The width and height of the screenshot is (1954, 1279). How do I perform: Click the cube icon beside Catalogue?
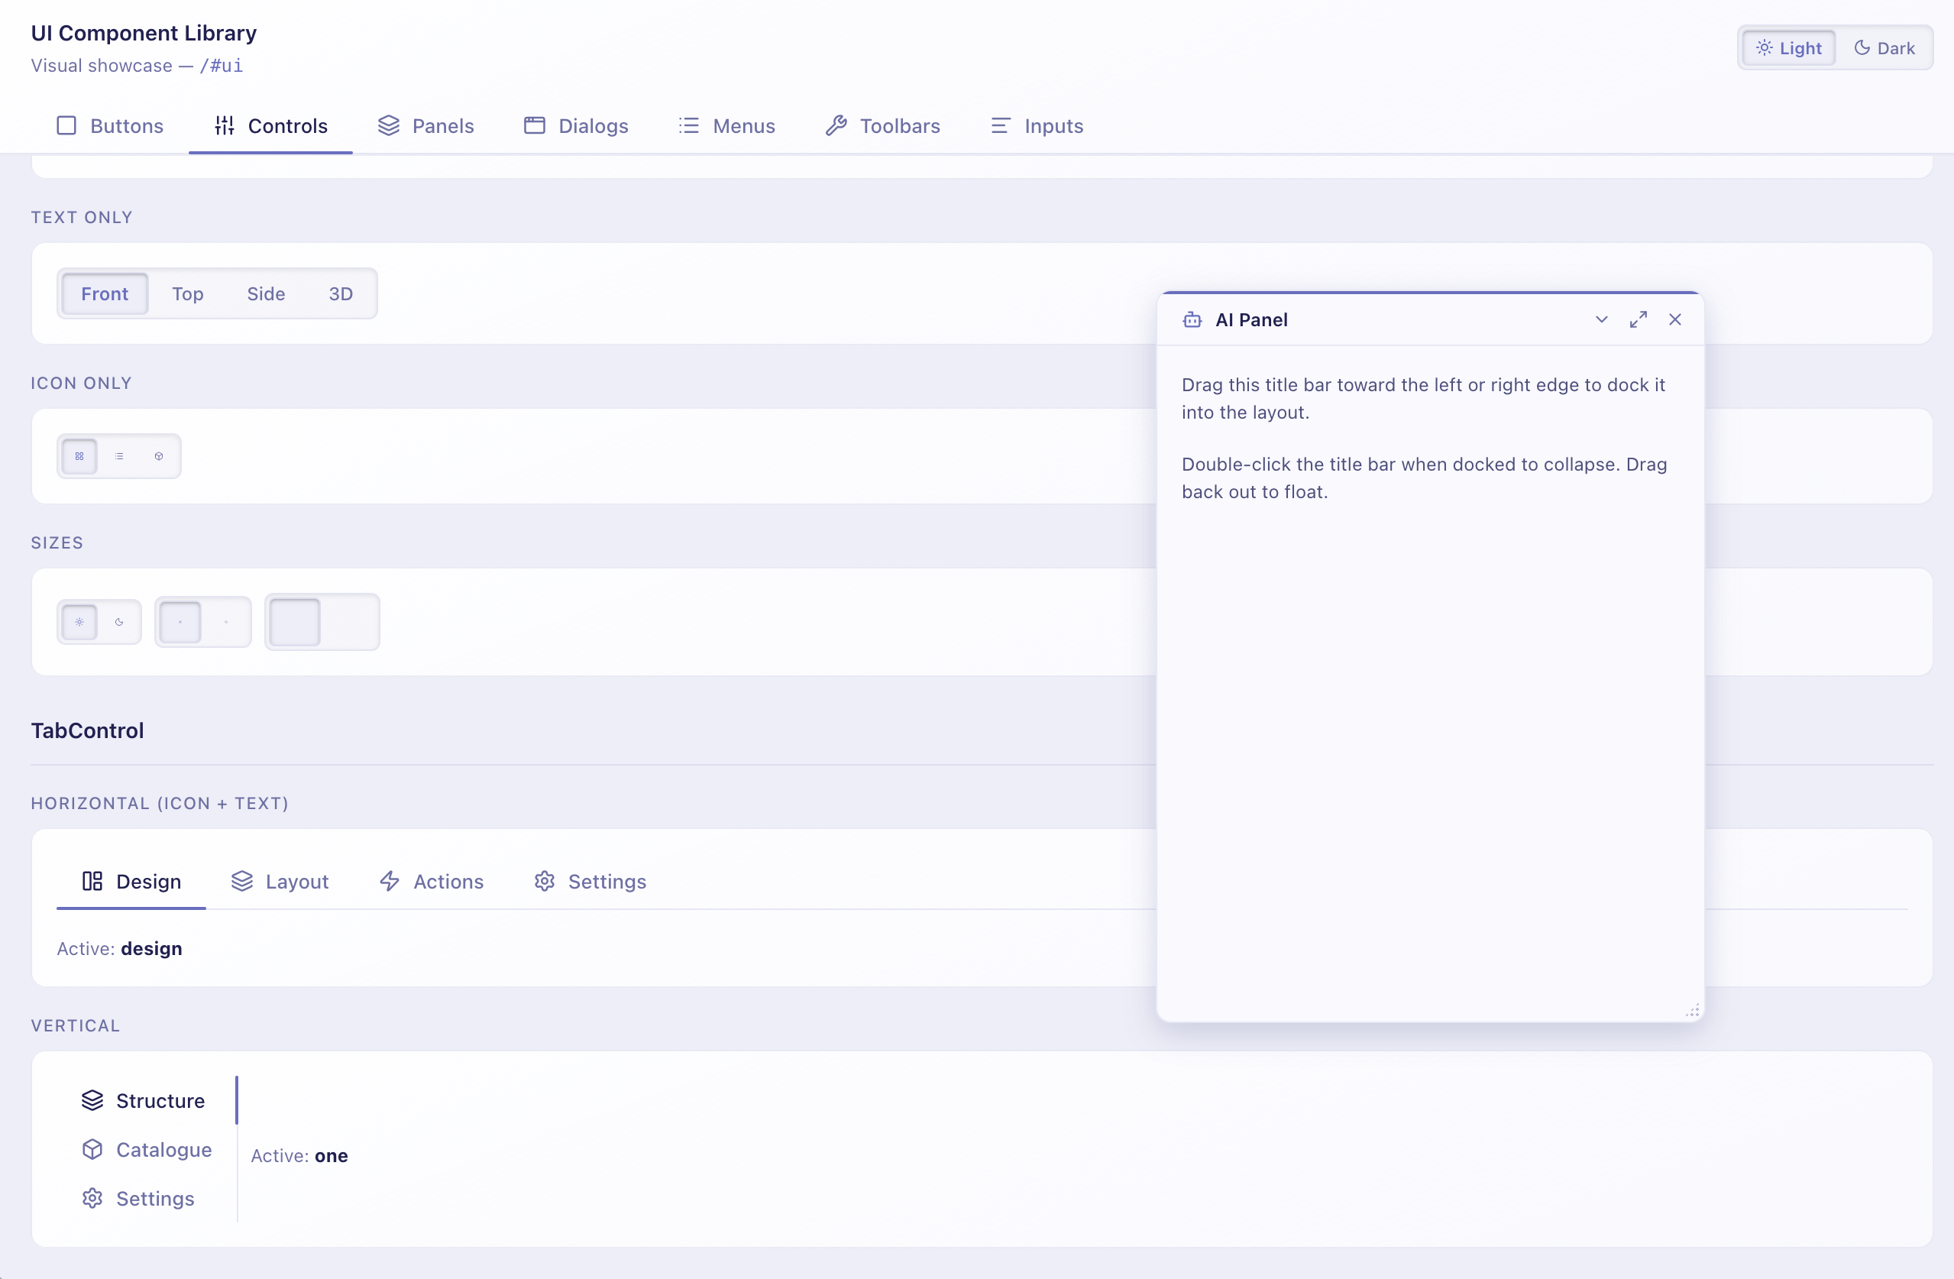92,1150
